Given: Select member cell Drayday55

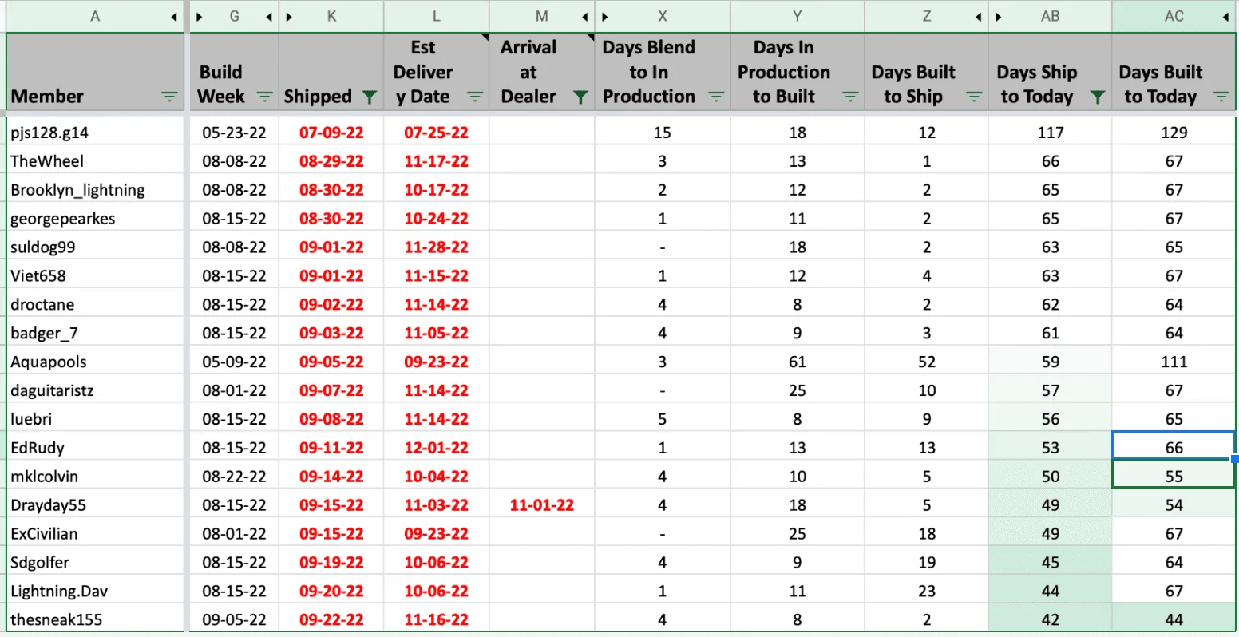Looking at the screenshot, I should pyautogui.click(x=95, y=506).
